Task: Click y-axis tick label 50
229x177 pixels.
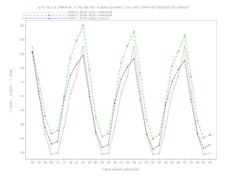Action: coord(22,68)
